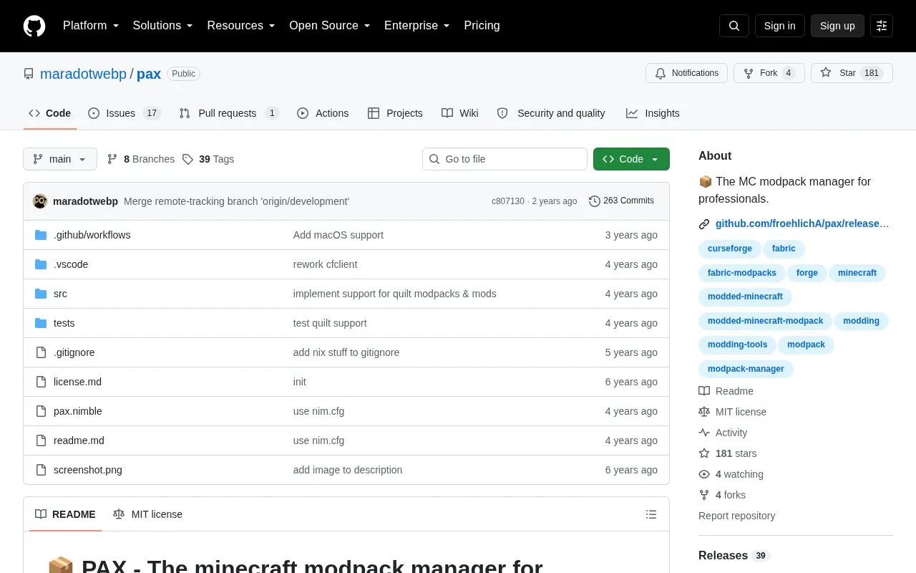Expand the Resources dropdown
Viewport: 916px width, 573px height.
point(241,26)
